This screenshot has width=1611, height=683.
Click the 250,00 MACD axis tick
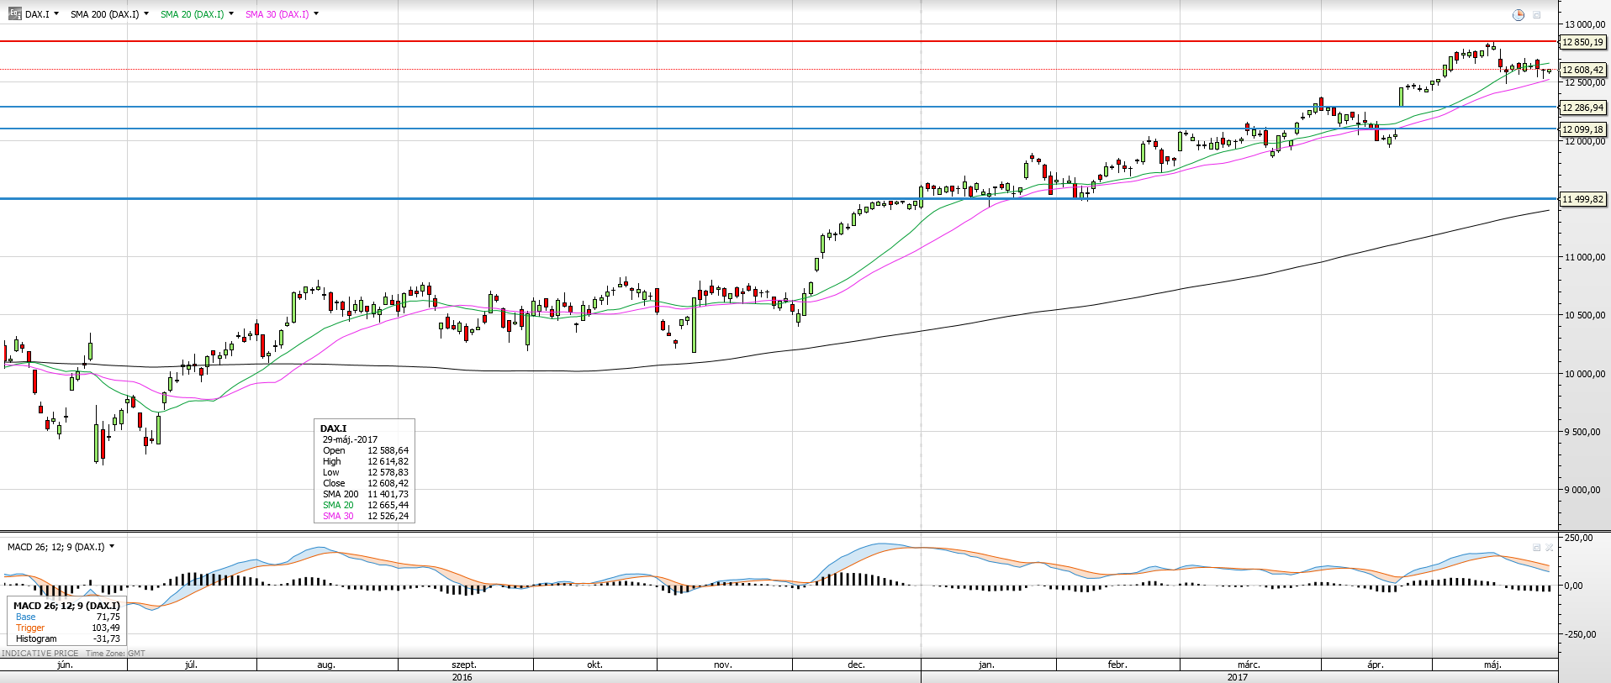[1579, 538]
